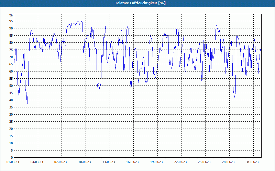Click the 75 y-axis label

pyautogui.click(x=11, y=50)
